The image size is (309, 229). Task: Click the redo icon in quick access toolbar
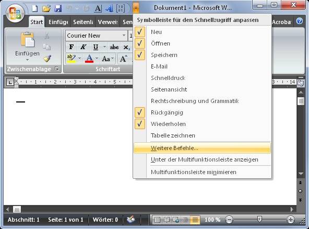[x=86, y=8]
